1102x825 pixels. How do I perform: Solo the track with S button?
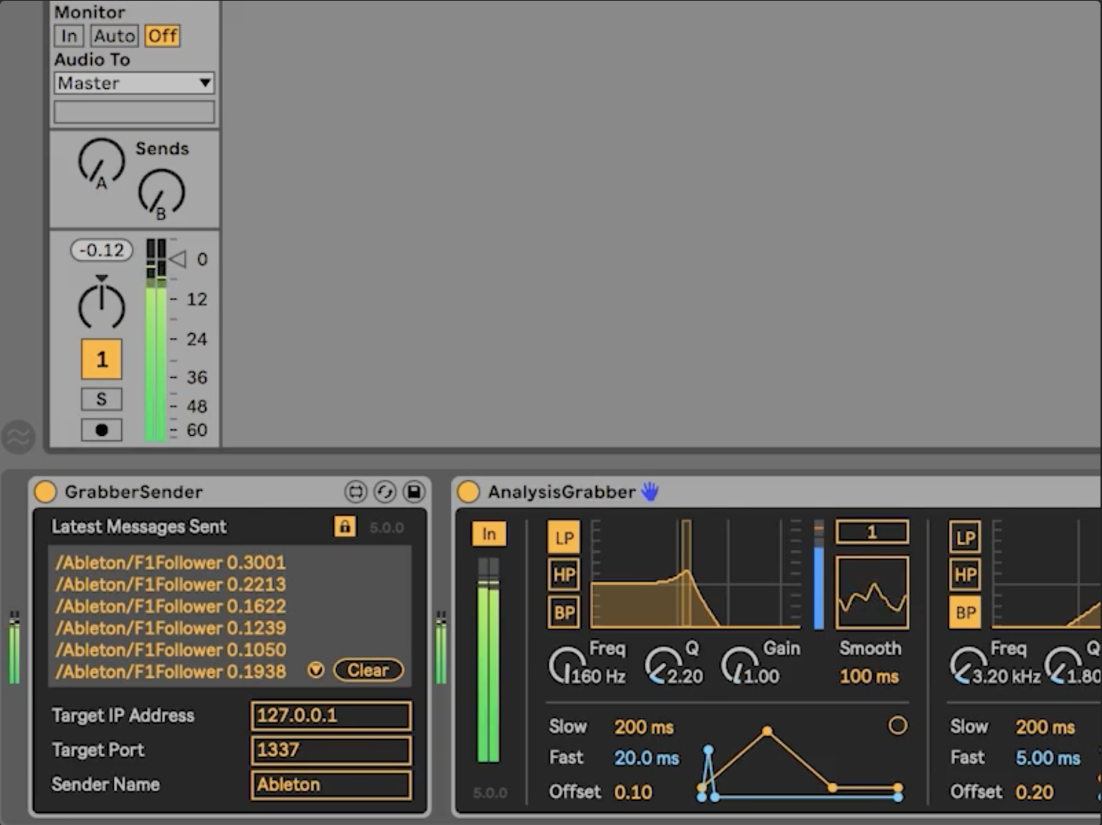click(102, 399)
